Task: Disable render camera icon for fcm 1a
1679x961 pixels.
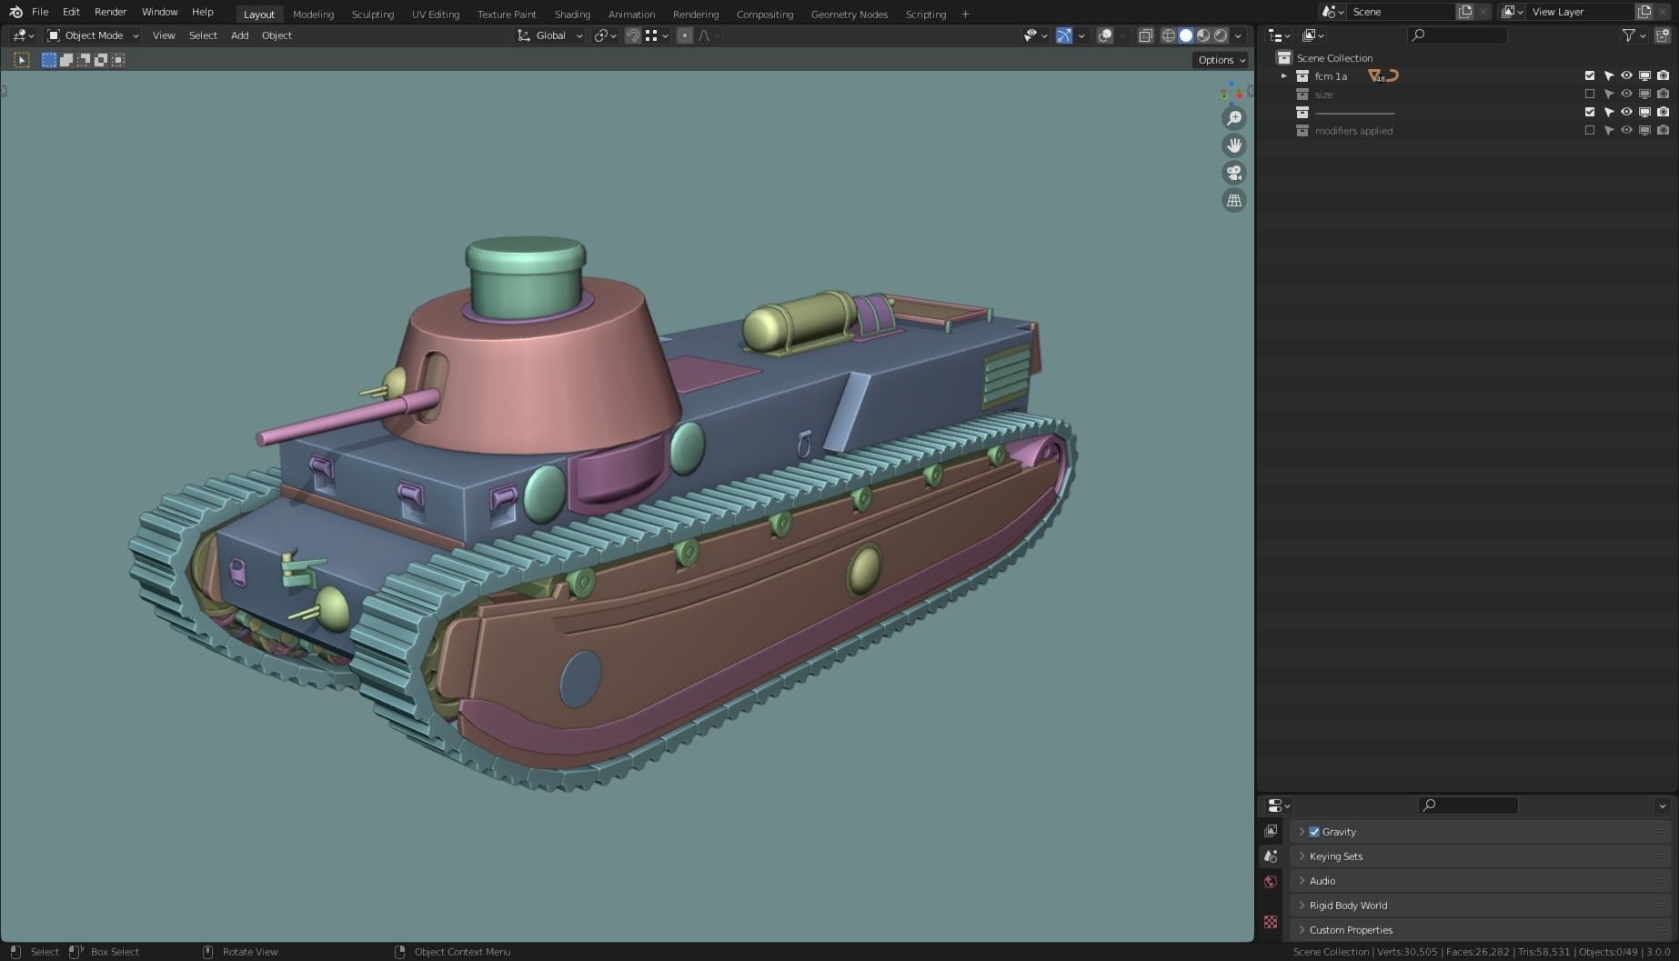Action: coord(1663,76)
